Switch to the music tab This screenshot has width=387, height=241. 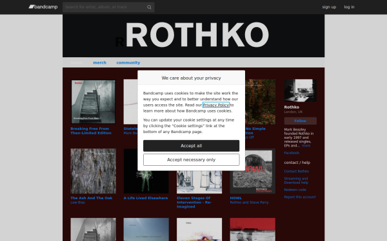point(77,63)
